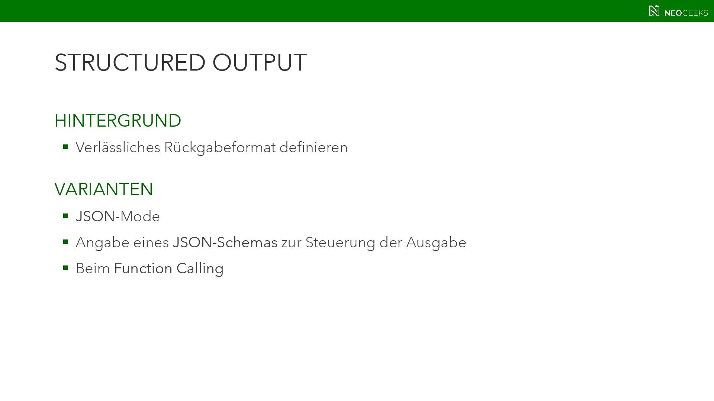Click the green header bar
This screenshot has width=714, height=401.
coord(335,11)
